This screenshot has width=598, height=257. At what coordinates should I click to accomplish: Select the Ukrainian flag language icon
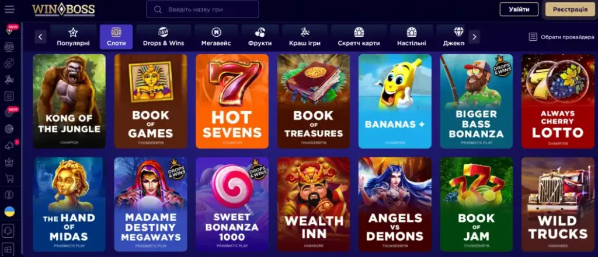9,212
